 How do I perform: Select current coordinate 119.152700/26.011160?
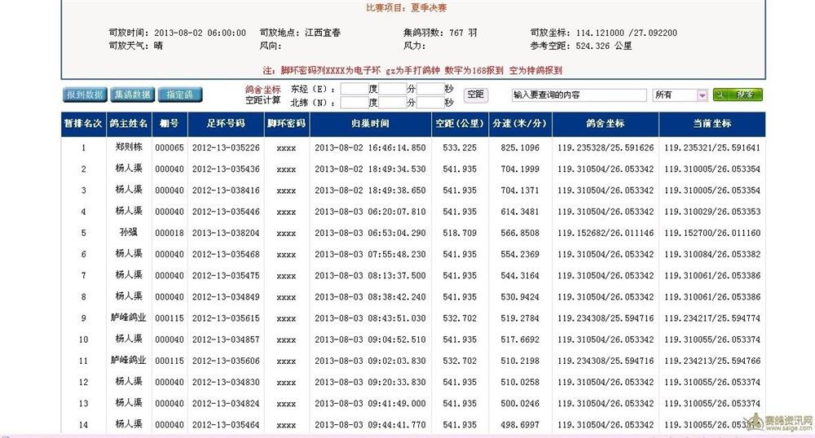pos(712,233)
